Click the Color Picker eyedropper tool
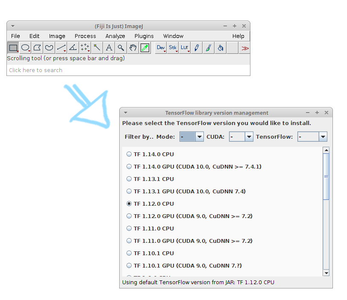Screen dimensions: 347x300 pos(145,48)
